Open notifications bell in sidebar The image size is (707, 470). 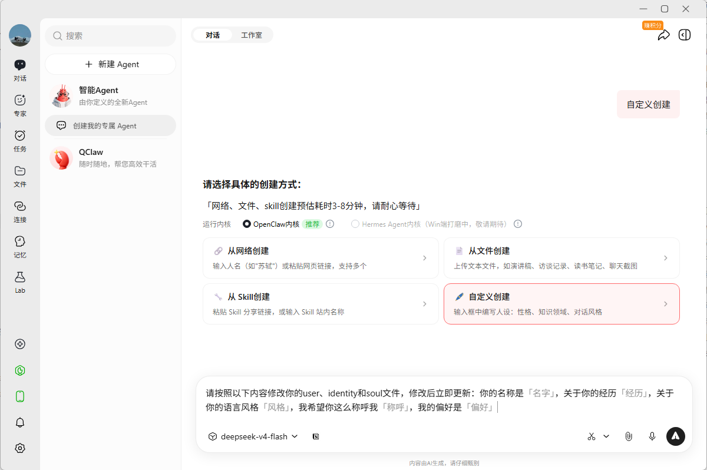tap(20, 422)
